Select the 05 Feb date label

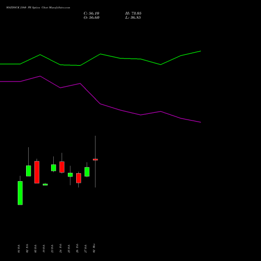(x=35, y=248)
